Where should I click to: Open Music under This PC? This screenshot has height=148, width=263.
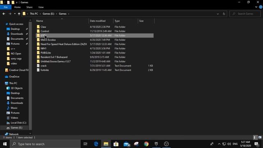click(14, 108)
